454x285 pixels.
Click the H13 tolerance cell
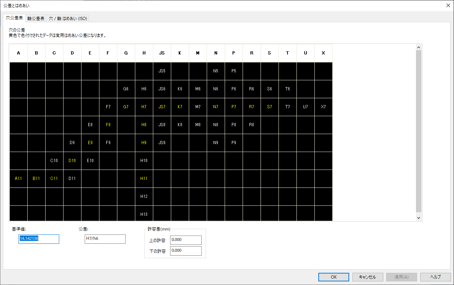144,214
